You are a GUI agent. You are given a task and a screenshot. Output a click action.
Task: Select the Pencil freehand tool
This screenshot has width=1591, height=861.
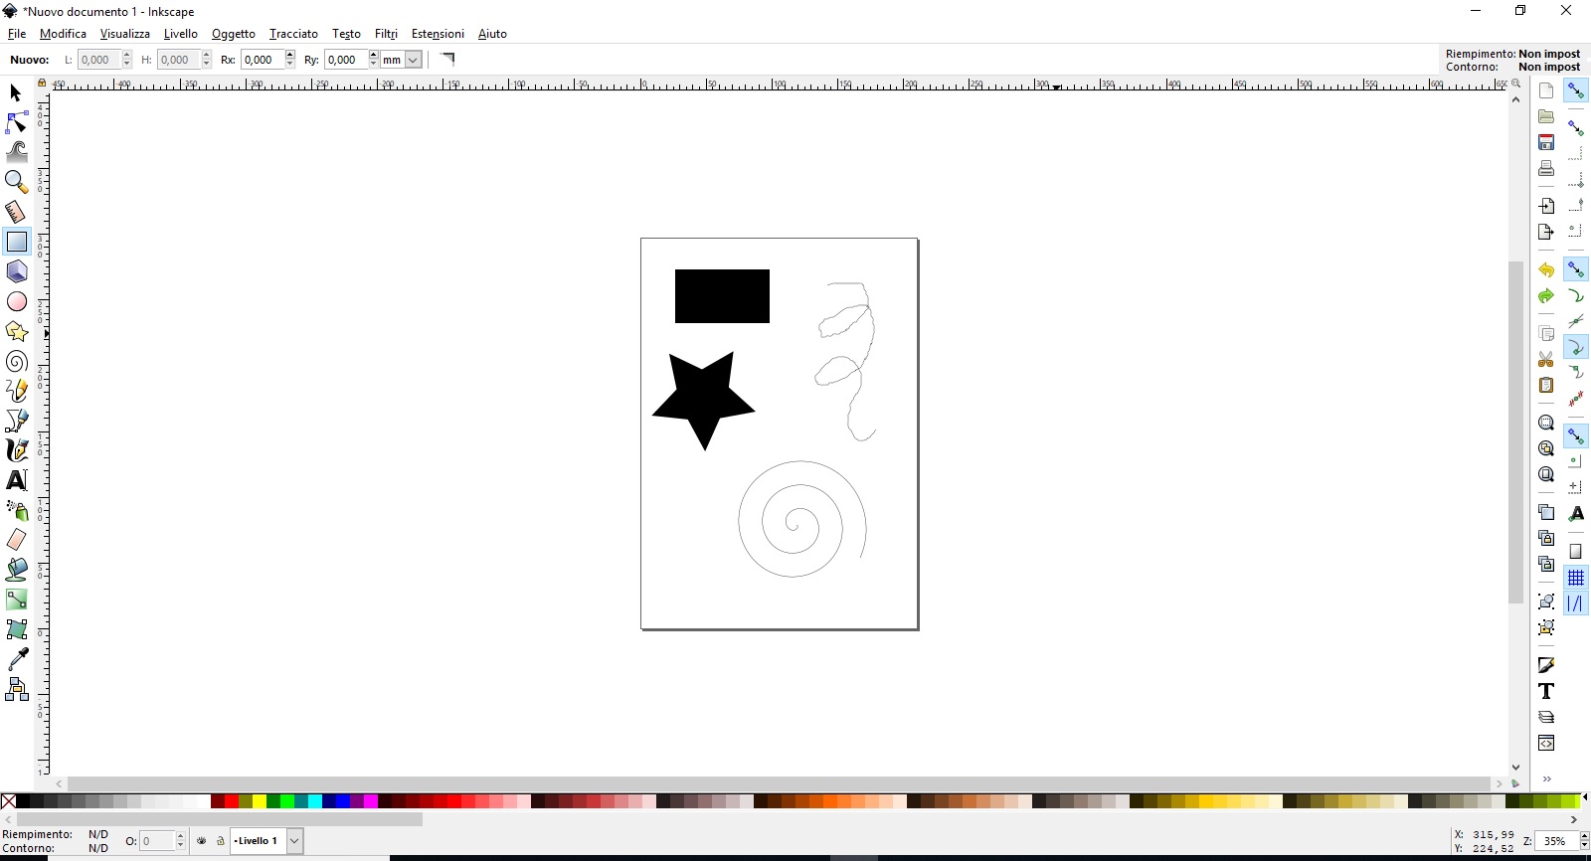(16, 391)
